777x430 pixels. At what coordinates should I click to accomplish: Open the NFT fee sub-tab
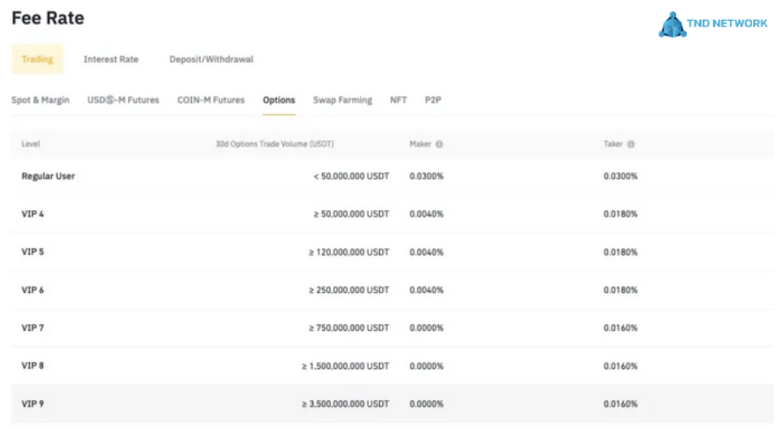(398, 100)
